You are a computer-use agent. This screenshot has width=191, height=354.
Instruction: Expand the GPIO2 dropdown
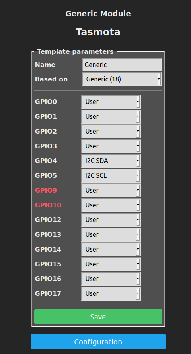click(x=111, y=131)
